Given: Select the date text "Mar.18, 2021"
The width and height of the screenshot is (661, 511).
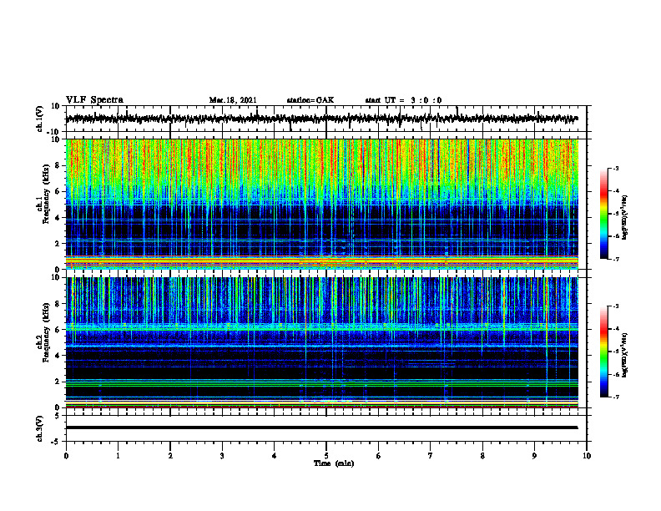Looking at the screenshot, I should click(x=233, y=100).
